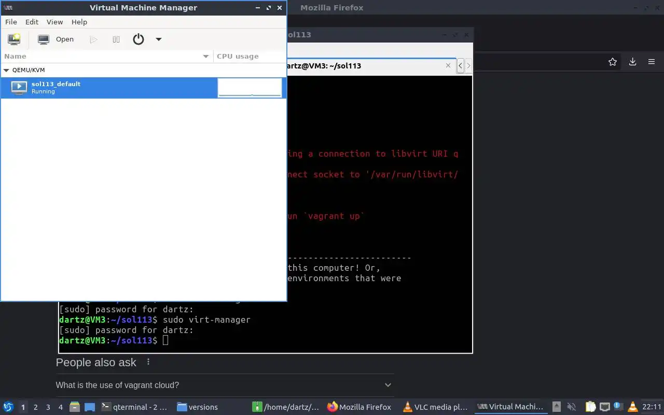Image resolution: width=664 pixels, height=415 pixels.
Task: Click the Shut Down power icon
Action: [x=139, y=39]
